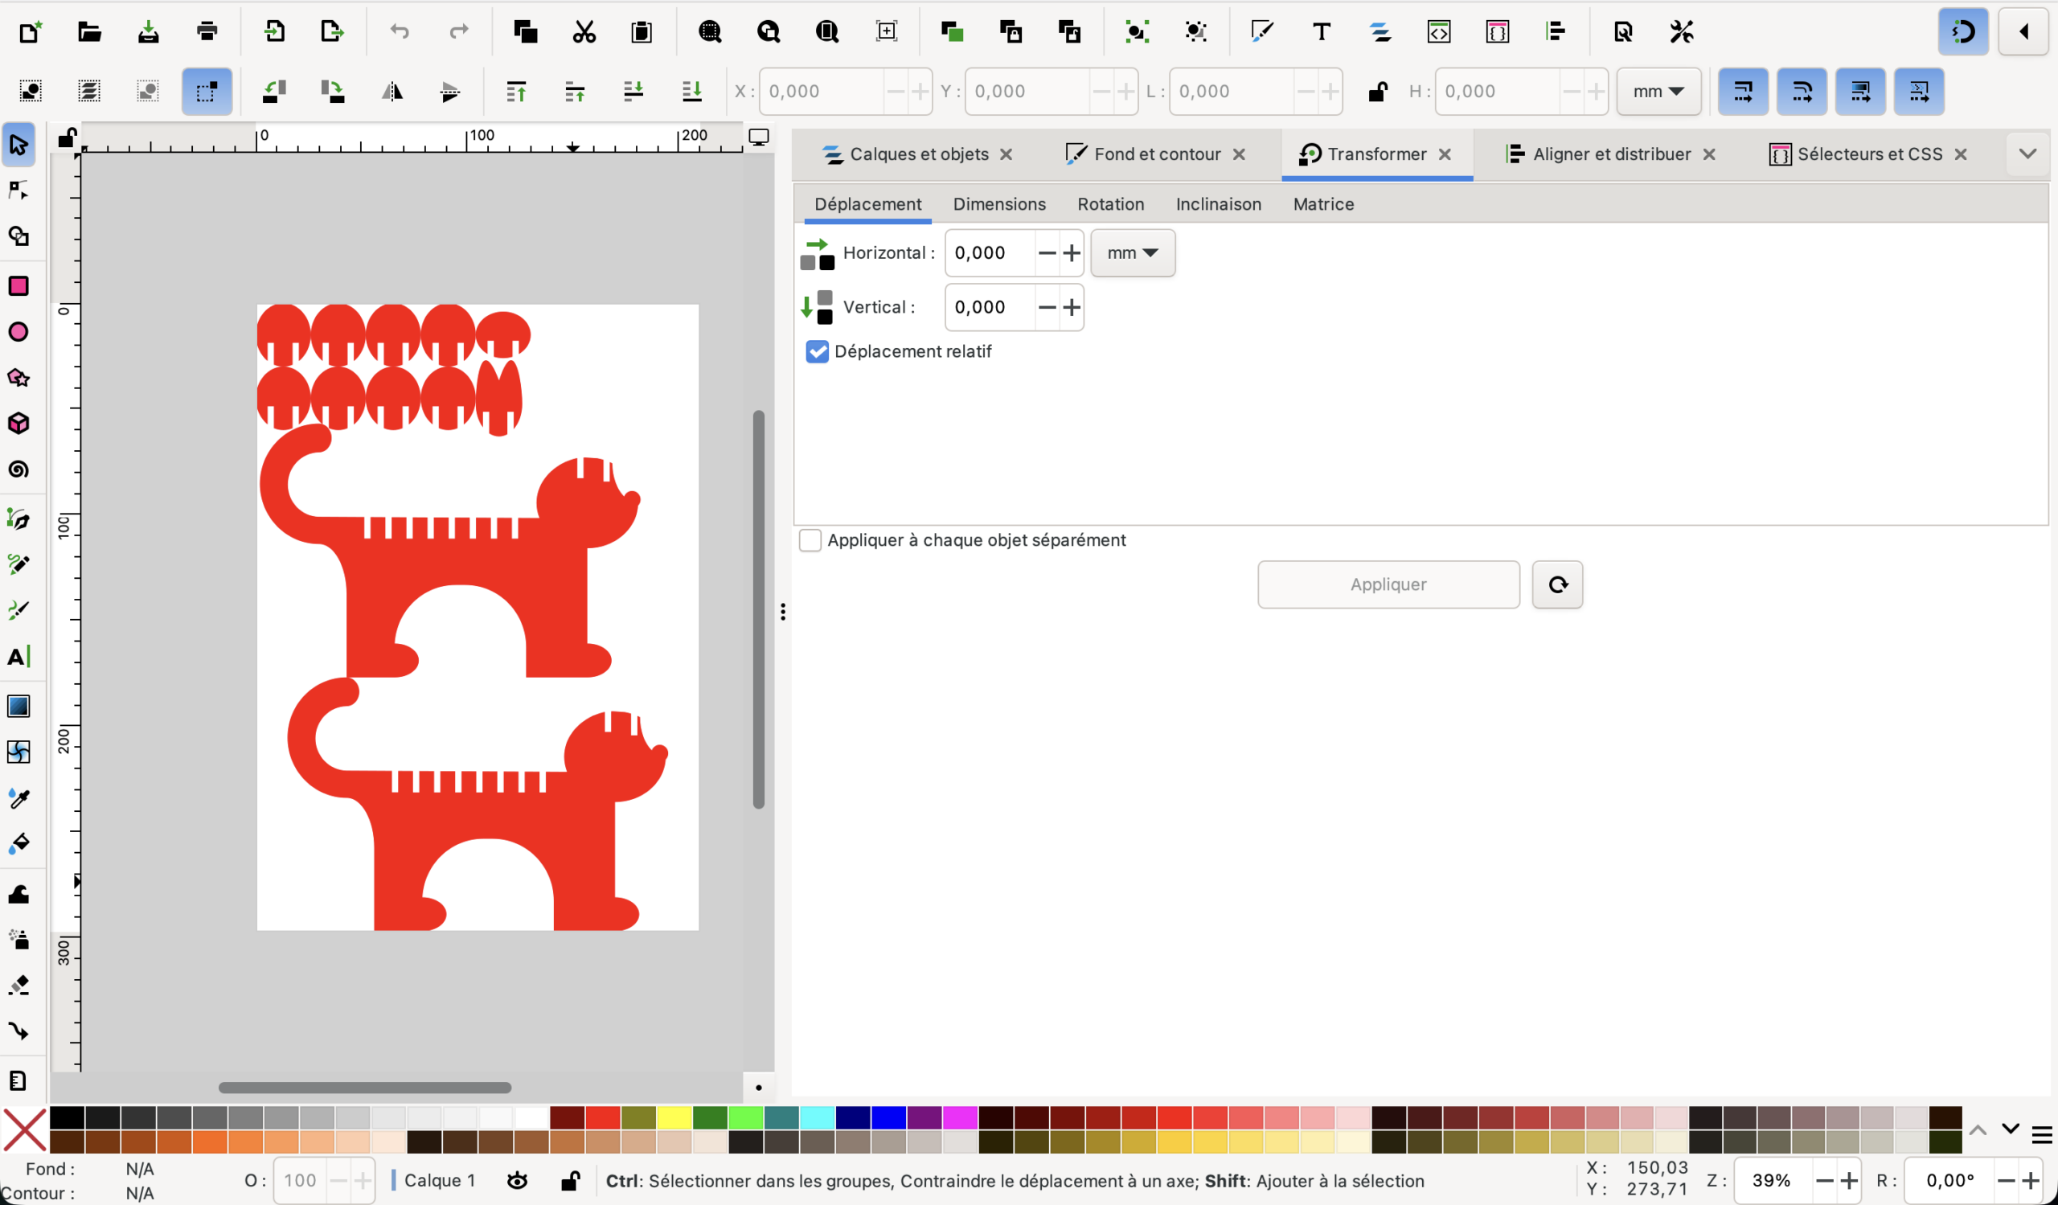Raise selection to top
The height and width of the screenshot is (1205, 2058).
pos(516,92)
